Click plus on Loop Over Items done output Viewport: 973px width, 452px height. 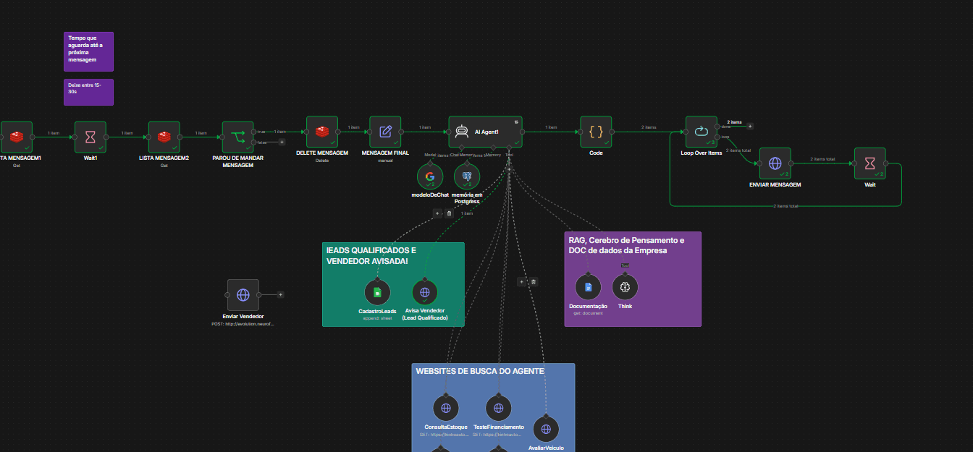[750, 126]
